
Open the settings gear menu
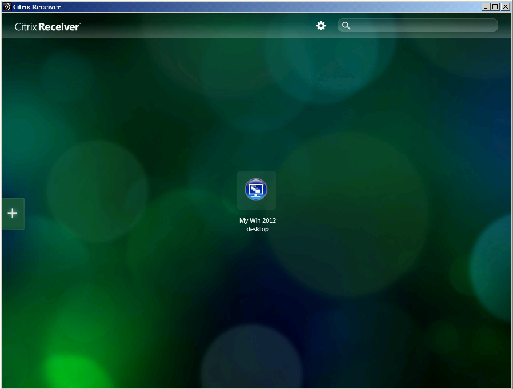point(321,26)
